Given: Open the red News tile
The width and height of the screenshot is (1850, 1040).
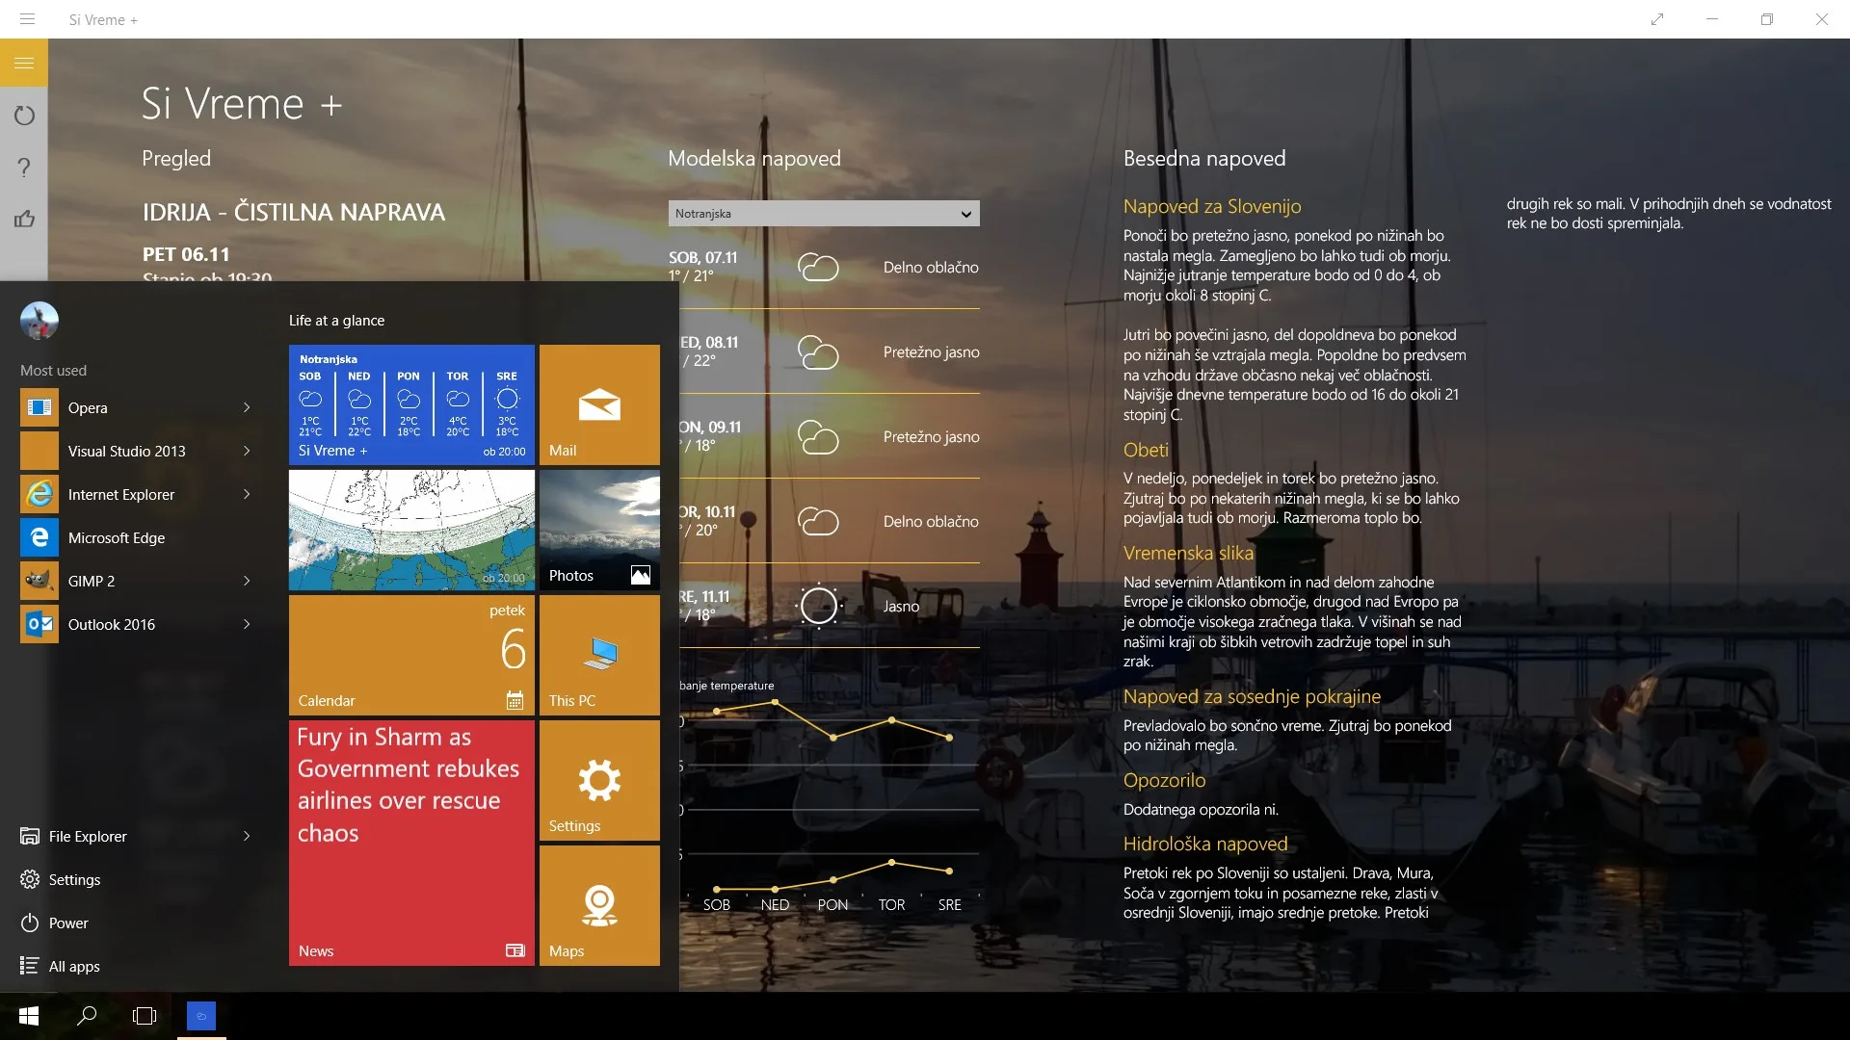Looking at the screenshot, I should tap(411, 843).
